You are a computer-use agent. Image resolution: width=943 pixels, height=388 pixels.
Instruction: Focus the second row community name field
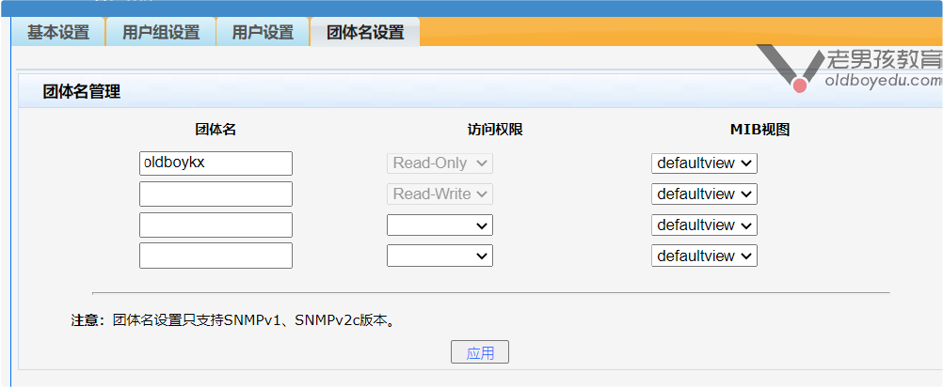click(x=216, y=194)
